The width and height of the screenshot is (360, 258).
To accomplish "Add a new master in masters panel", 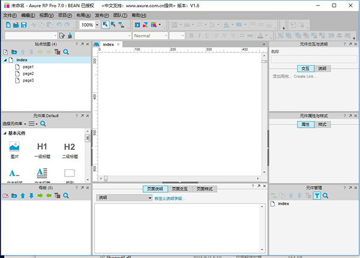I will [6, 196].
